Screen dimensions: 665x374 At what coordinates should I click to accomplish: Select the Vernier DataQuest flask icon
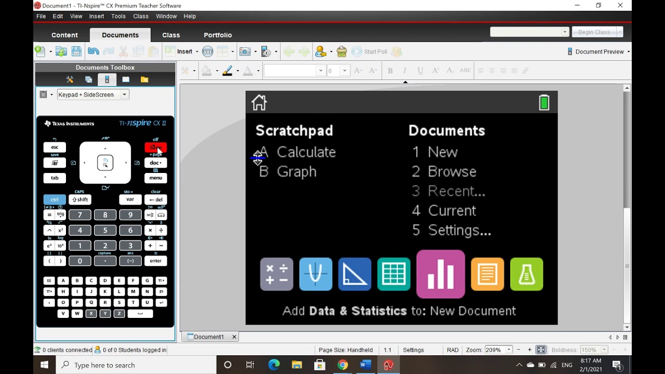[527, 274]
